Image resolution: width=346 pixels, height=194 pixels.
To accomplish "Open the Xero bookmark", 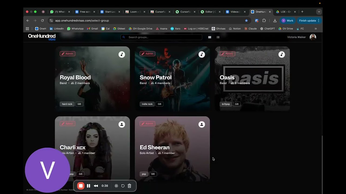I will pyautogui.click(x=175, y=29).
